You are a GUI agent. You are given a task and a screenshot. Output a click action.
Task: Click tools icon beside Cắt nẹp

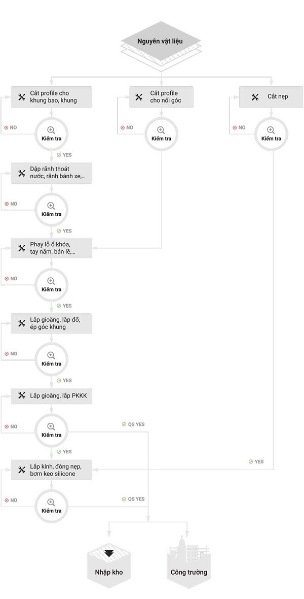(255, 97)
